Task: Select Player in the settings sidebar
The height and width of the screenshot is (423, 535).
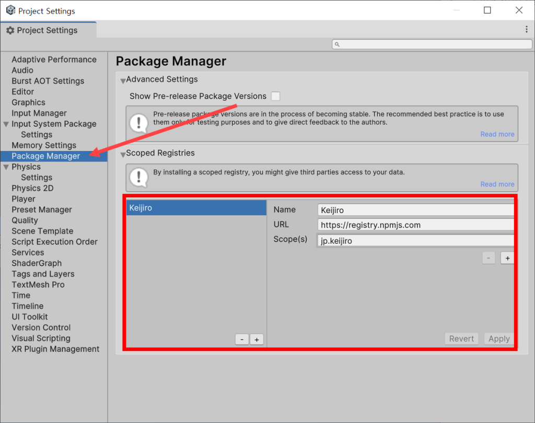Action: tap(24, 198)
